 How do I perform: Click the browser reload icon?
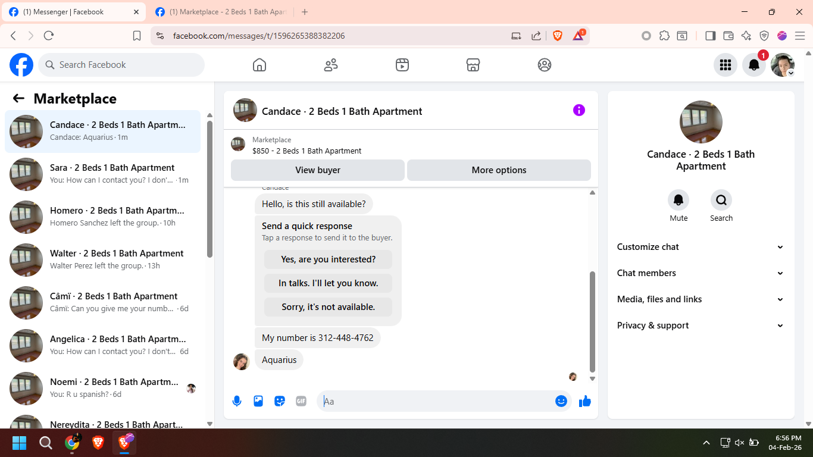coord(49,36)
